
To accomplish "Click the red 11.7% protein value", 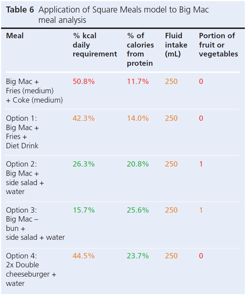I will (x=138, y=81).
